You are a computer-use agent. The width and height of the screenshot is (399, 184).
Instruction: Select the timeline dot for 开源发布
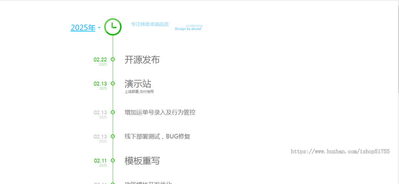point(113,59)
